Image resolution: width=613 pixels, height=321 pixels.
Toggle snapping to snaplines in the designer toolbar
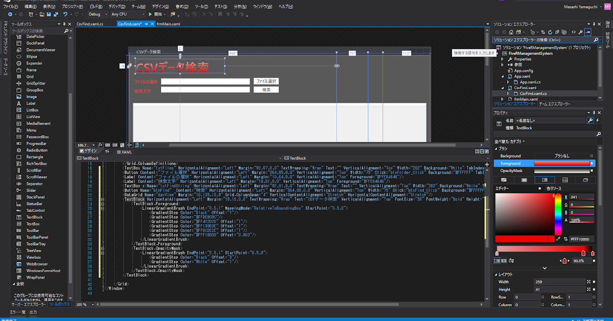(x=129, y=145)
